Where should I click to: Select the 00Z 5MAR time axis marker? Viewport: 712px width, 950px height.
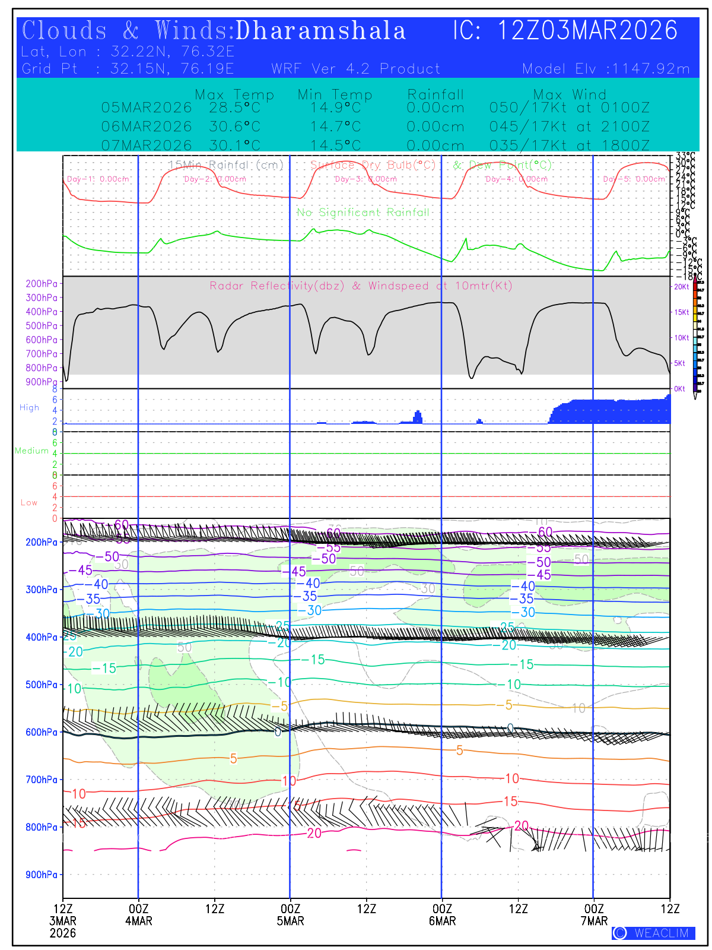pos(290,914)
